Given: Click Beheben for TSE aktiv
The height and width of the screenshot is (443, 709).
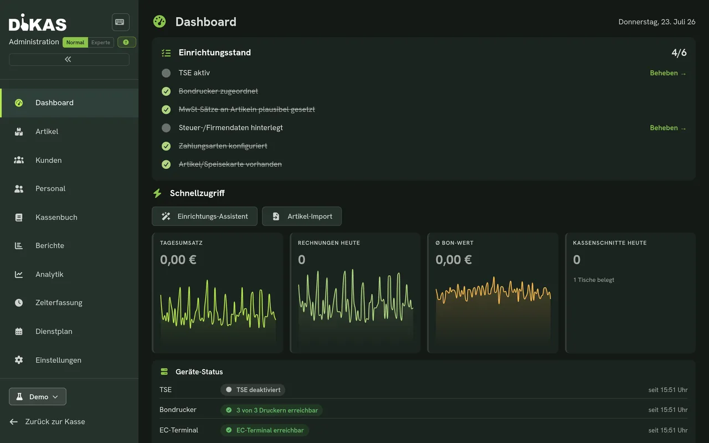Looking at the screenshot, I should tap(668, 73).
